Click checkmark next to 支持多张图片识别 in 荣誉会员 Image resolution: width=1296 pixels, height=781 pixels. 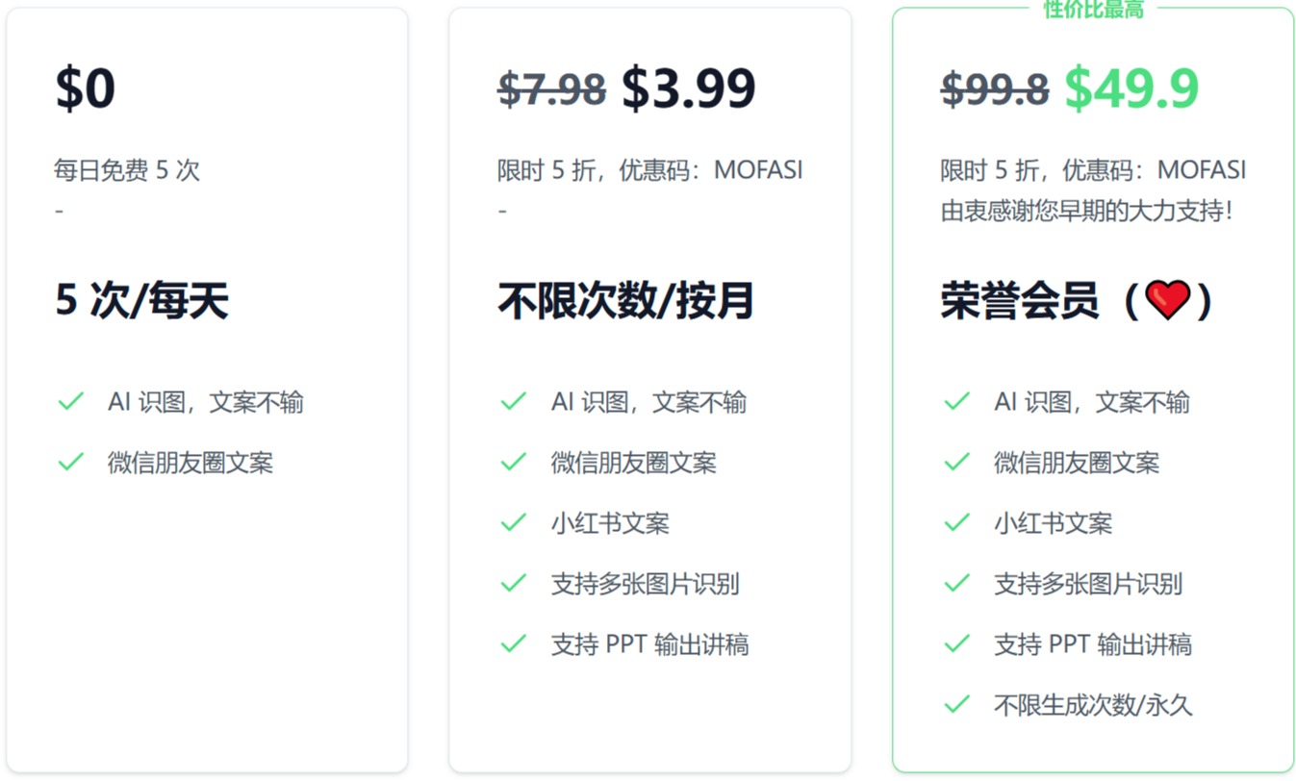tap(955, 583)
